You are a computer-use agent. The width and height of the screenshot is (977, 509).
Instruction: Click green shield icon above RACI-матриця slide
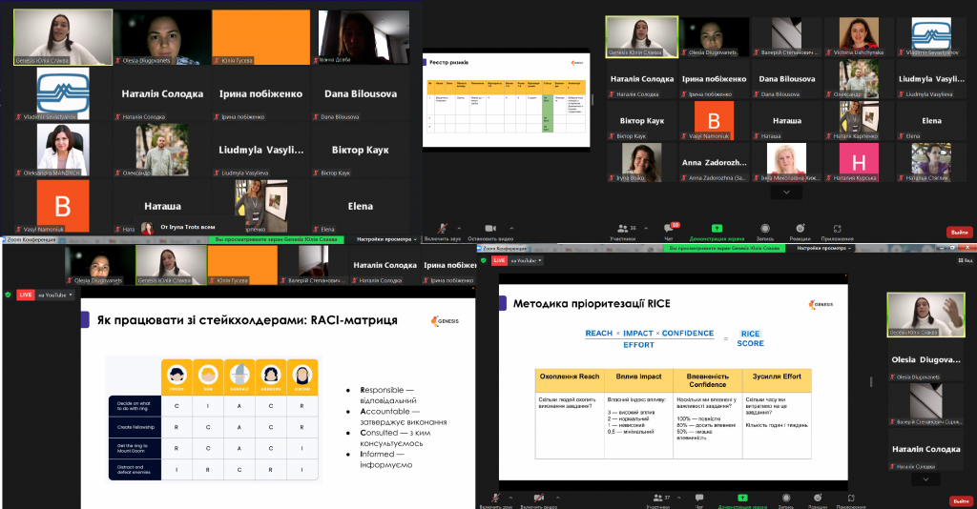[x=9, y=295]
